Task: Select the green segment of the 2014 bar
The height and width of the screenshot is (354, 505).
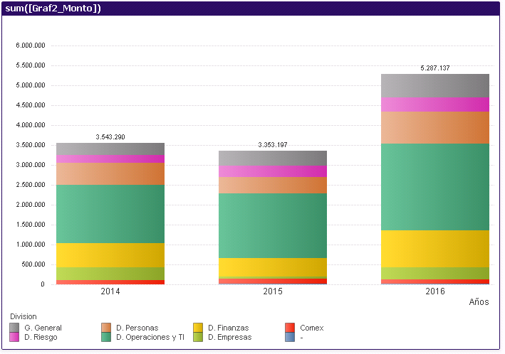Action: coord(110,214)
